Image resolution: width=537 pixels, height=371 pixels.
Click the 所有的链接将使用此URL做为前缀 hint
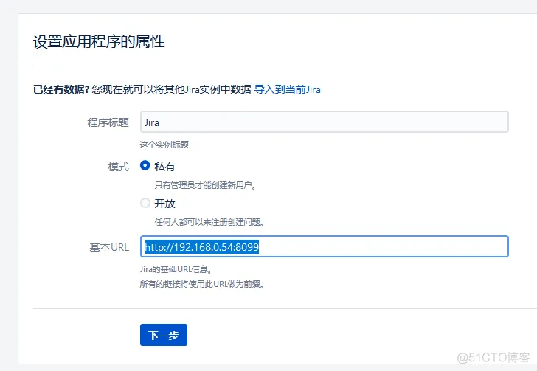pyautogui.click(x=202, y=284)
